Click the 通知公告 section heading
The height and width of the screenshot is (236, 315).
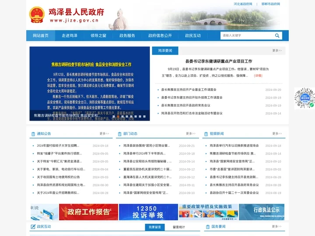[x=44, y=134]
